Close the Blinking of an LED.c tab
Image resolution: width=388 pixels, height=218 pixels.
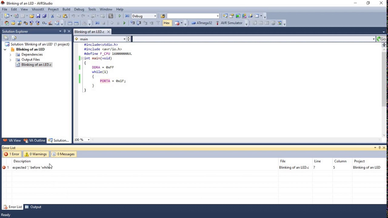pyautogui.click(x=109, y=31)
